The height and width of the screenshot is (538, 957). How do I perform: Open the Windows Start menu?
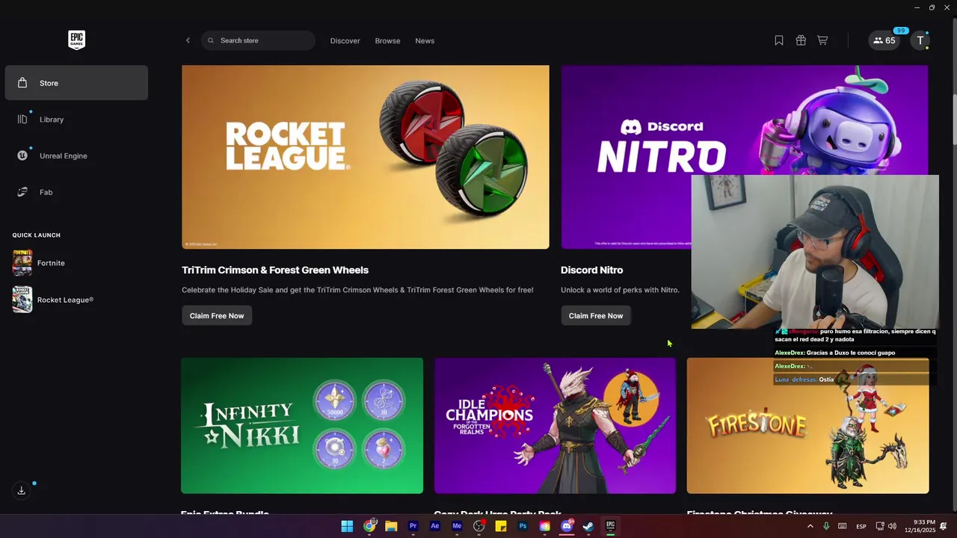click(x=347, y=526)
